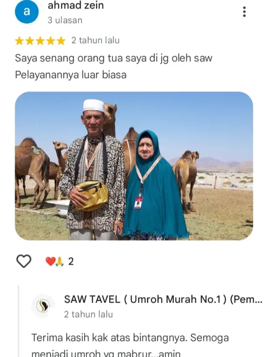
Task: Click the owner reply's timestamp
Action: click(88, 314)
